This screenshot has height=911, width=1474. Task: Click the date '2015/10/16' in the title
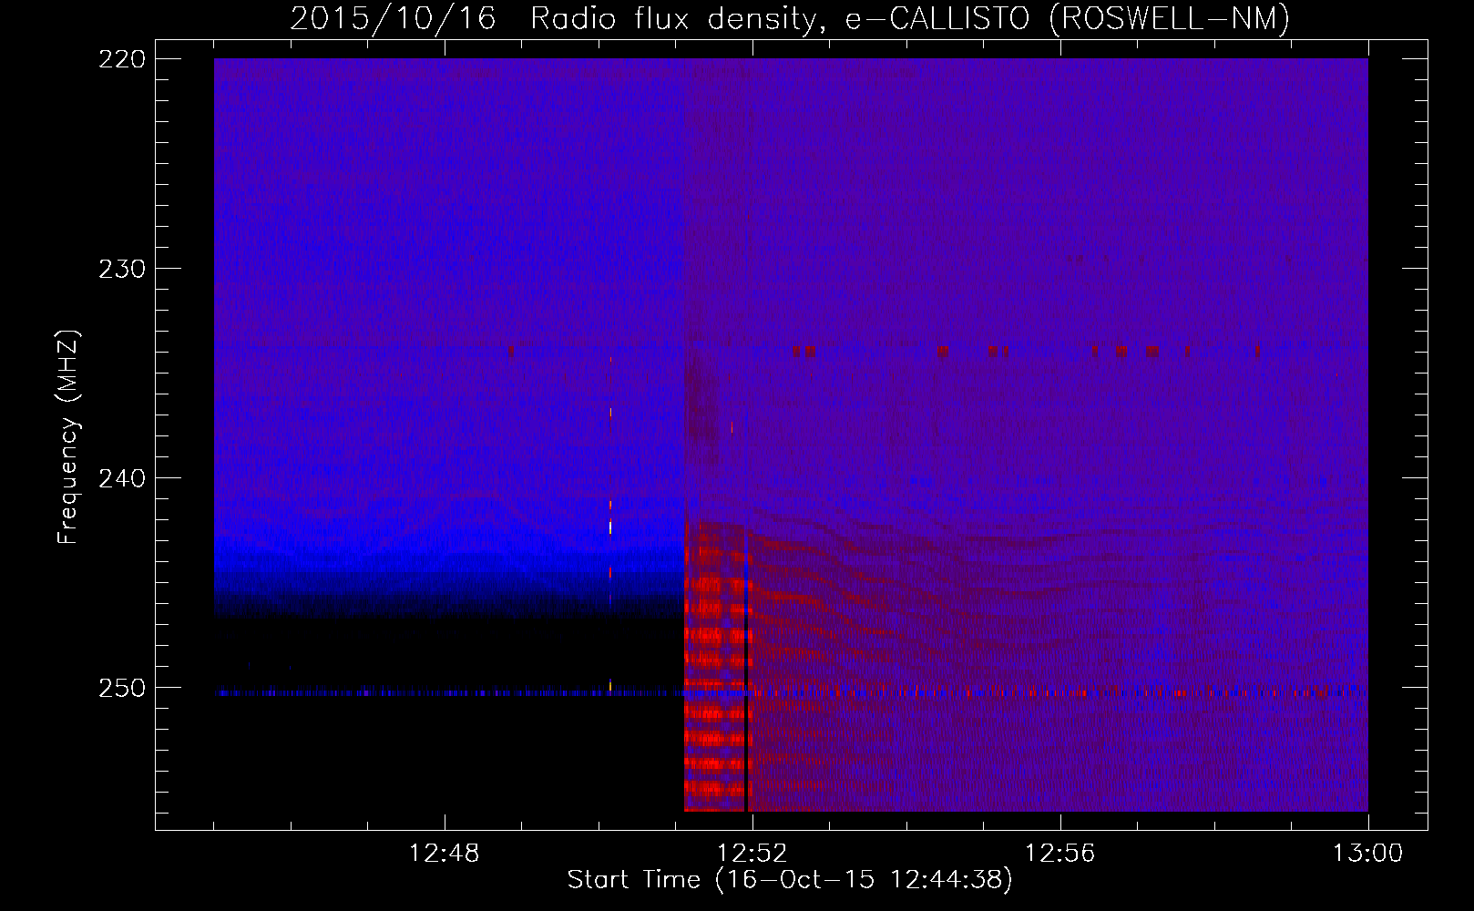393,17
